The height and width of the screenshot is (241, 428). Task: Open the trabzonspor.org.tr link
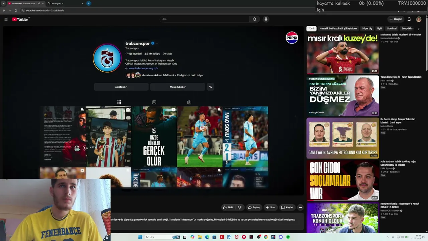click(143, 68)
